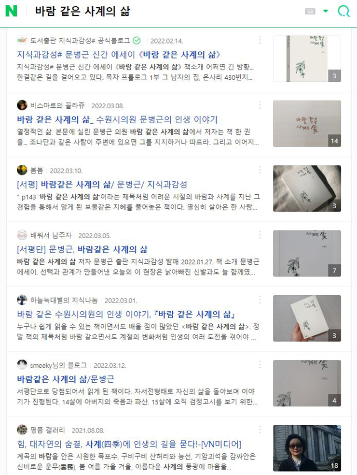
Task: Open the 바람같은 사계의 삶/문병근 post title
Action: tap(66, 379)
